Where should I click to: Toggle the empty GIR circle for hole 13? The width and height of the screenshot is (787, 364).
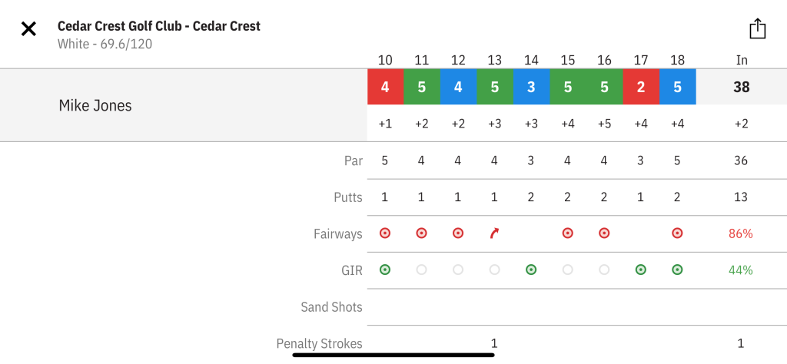click(x=494, y=270)
